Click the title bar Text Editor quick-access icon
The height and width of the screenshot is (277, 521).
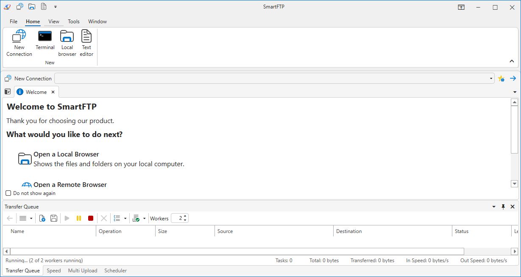44,7
